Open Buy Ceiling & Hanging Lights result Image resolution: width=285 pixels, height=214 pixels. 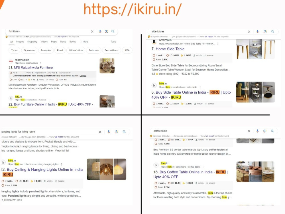pos(42,172)
